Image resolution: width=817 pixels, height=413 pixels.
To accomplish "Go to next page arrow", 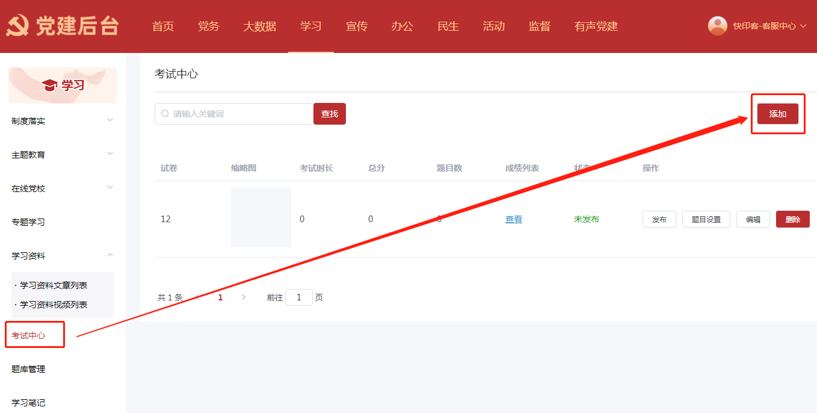I will point(244,297).
